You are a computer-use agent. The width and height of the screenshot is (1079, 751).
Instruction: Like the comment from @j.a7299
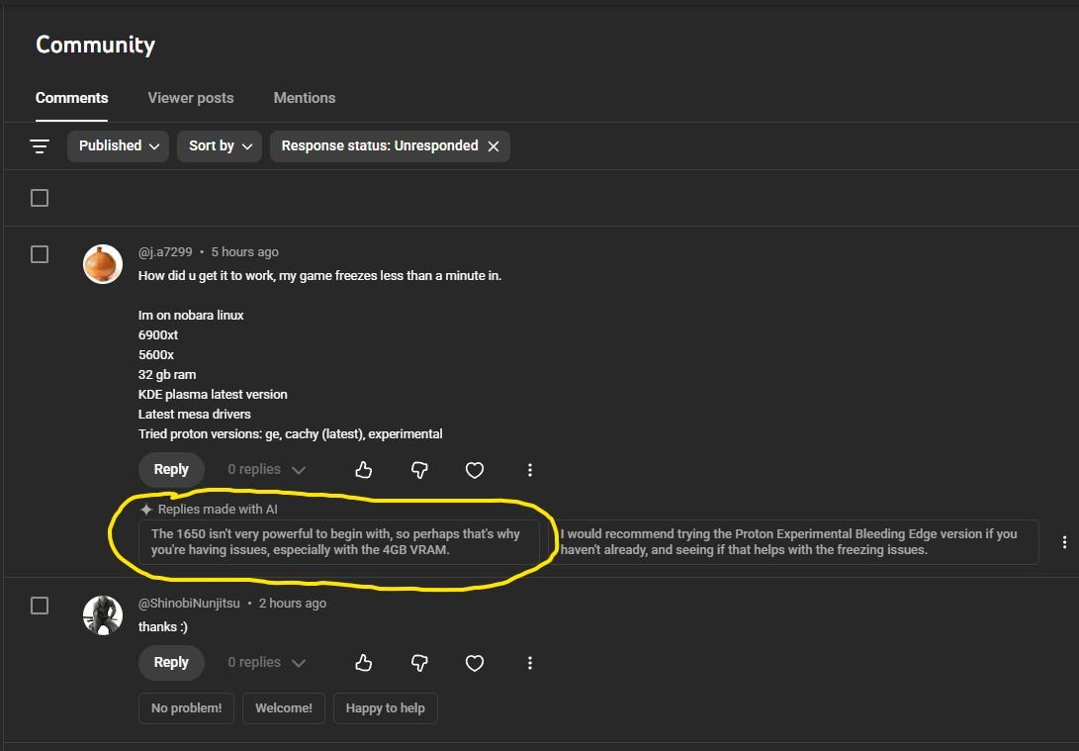pyautogui.click(x=363, y=470)
